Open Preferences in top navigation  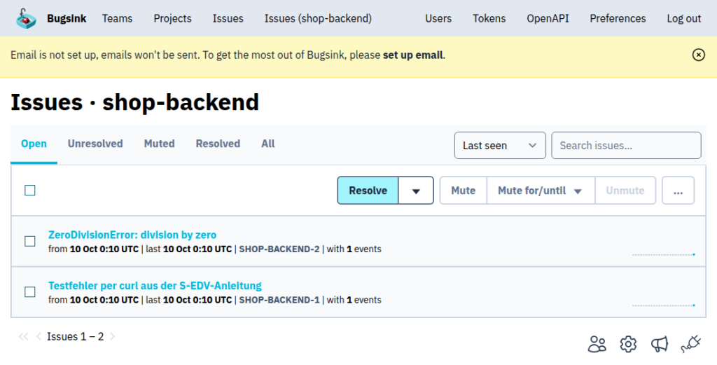pyautogui.click(x=618, y=19)
